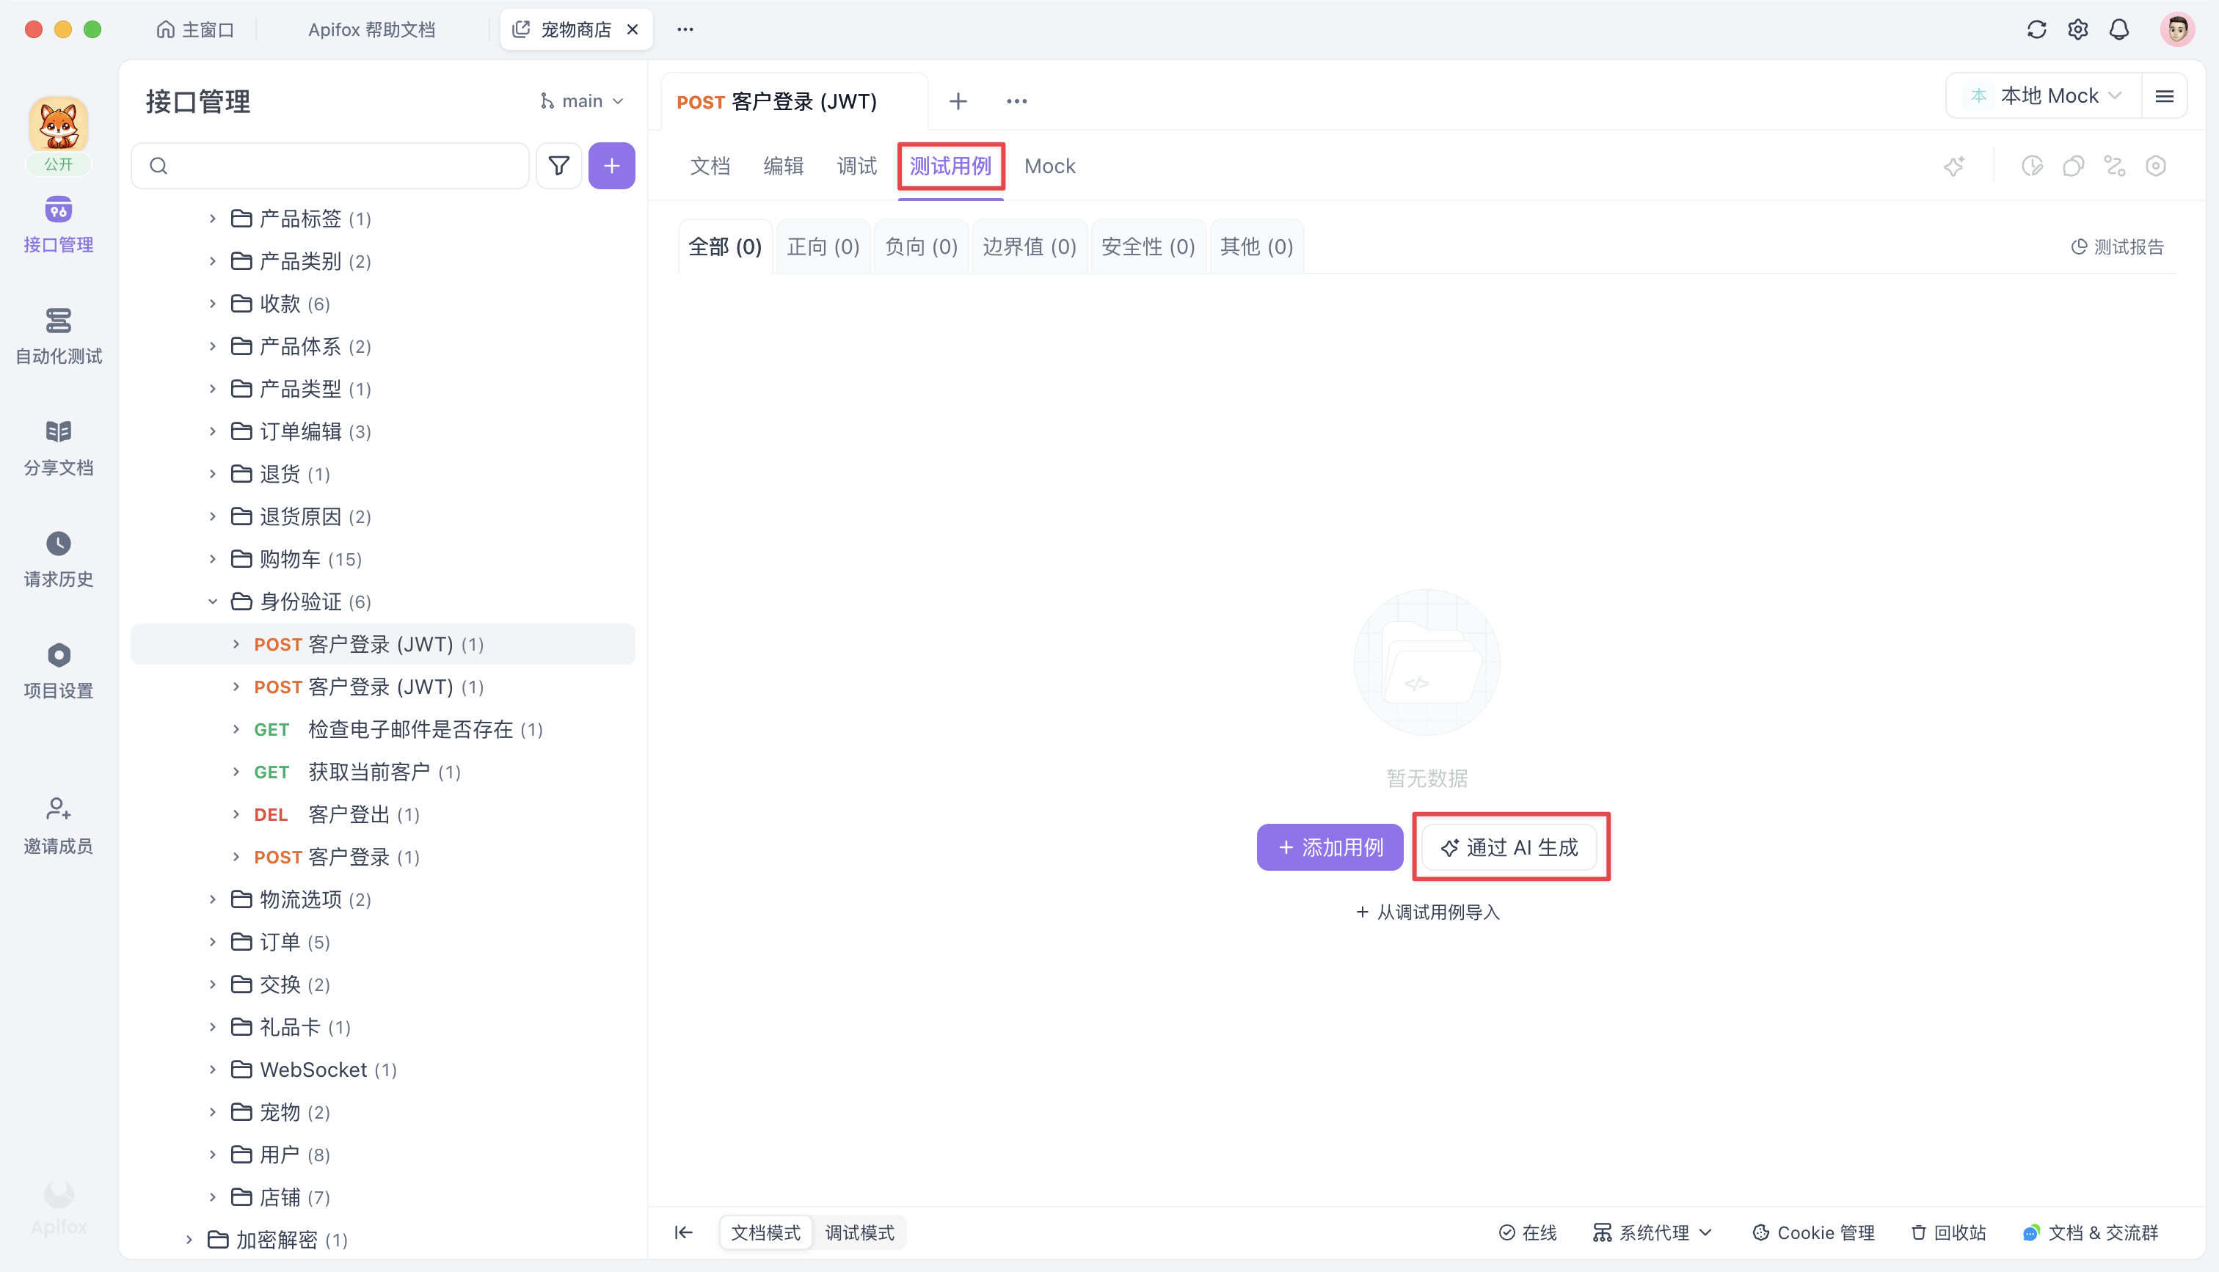
Task: Open the 分享文档 sidebar panel
Action: [x=58, y=447]
